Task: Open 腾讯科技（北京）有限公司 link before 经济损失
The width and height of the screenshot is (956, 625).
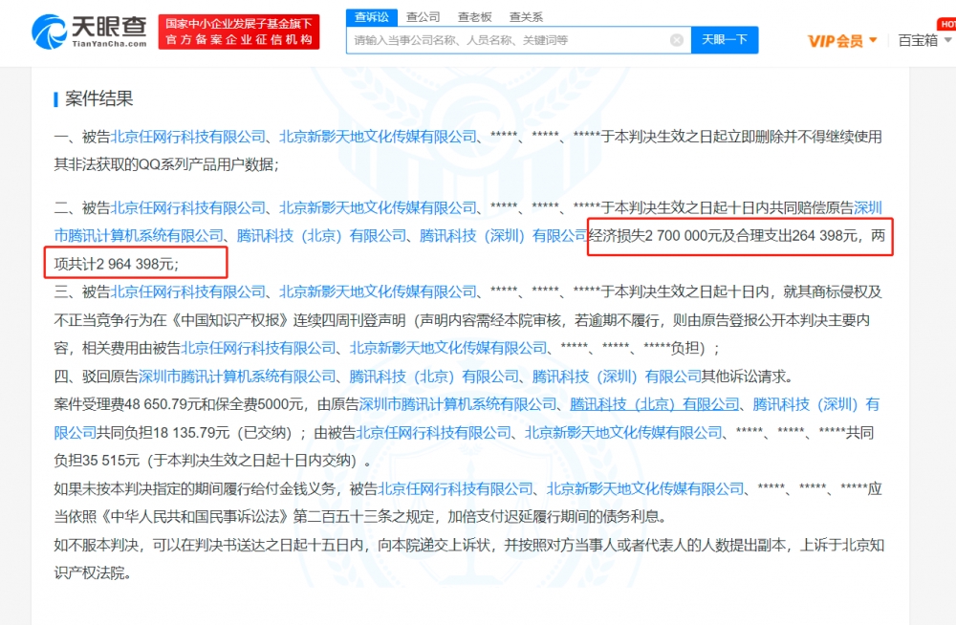Action: (321, 236)
